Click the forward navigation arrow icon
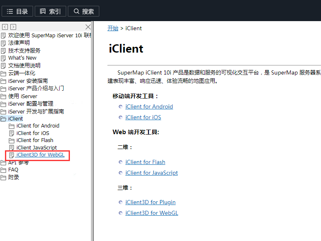The height and width of the screenshot is (241, 321). coord(13,27)
